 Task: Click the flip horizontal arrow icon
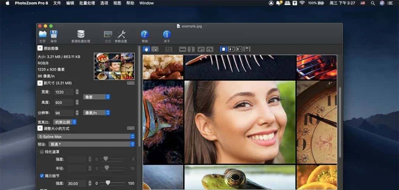[182, 49]
